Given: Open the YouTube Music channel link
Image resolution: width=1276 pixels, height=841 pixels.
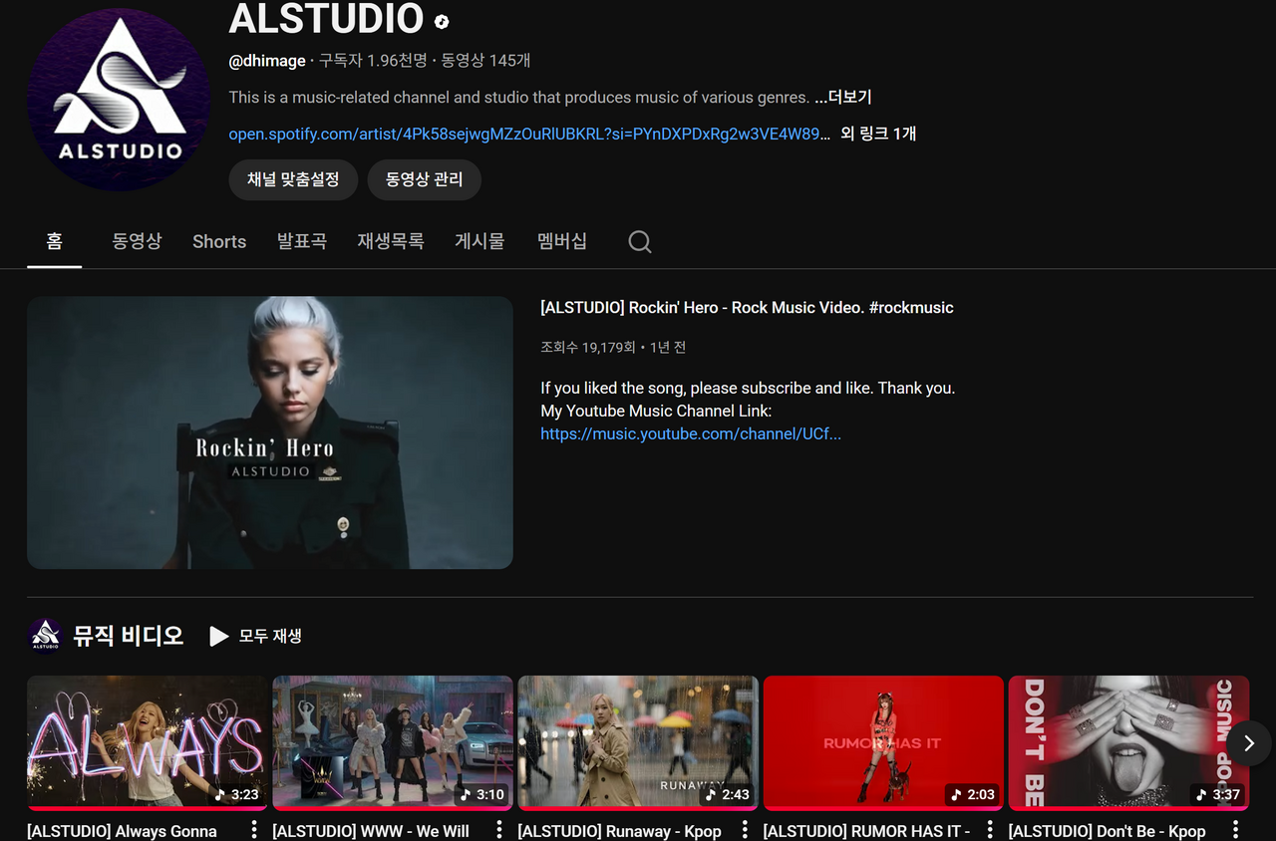Looking at the screenshot, I should pos(691,433).
